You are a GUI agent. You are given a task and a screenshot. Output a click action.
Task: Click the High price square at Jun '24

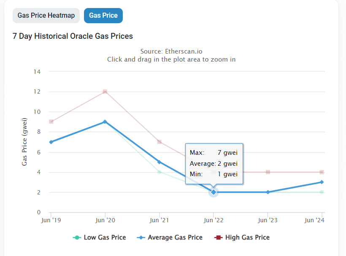pyautogui.click(x=322, y=172)
